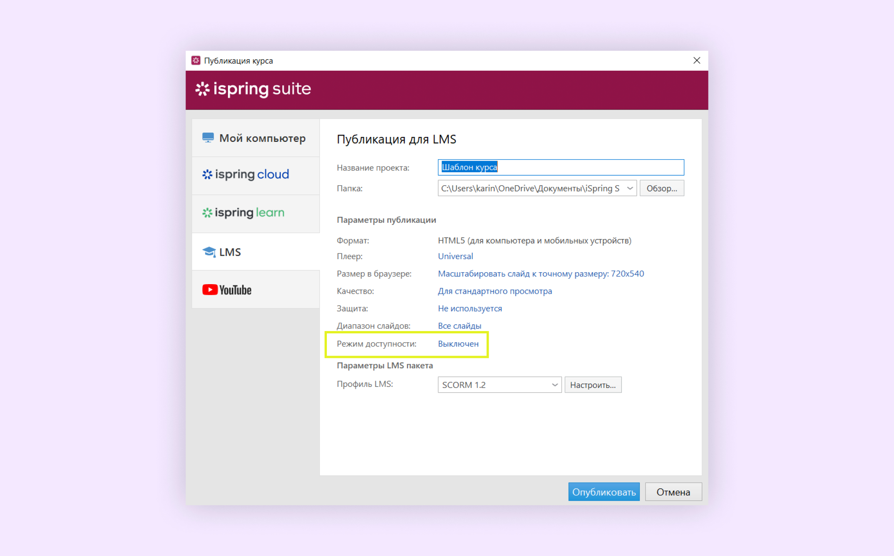Open the slide range 'Все слайды' link
The width and height of the screenshot is (894, 556).
tap(459, 326)
